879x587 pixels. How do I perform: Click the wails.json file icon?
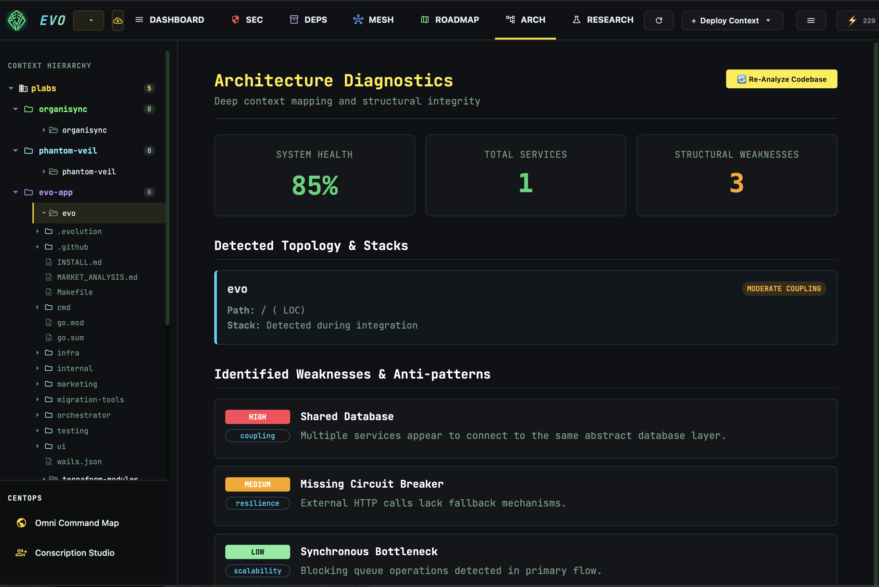click(x=49, y=462)
